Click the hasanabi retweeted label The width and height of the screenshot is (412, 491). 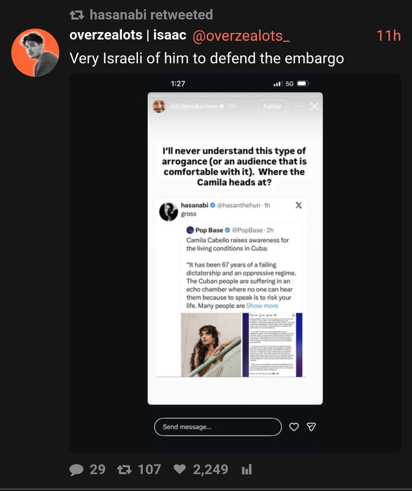tap(151, 15)
